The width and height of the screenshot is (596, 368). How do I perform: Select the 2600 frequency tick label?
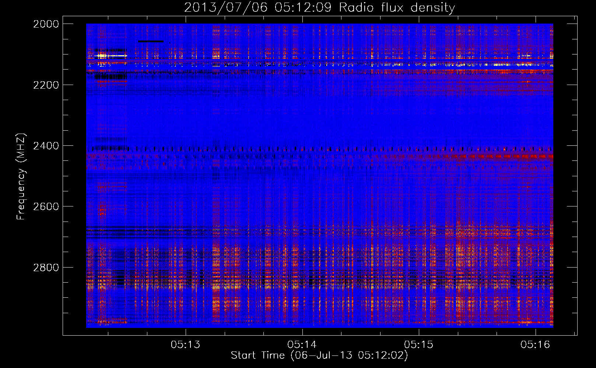tap(46, 206)
